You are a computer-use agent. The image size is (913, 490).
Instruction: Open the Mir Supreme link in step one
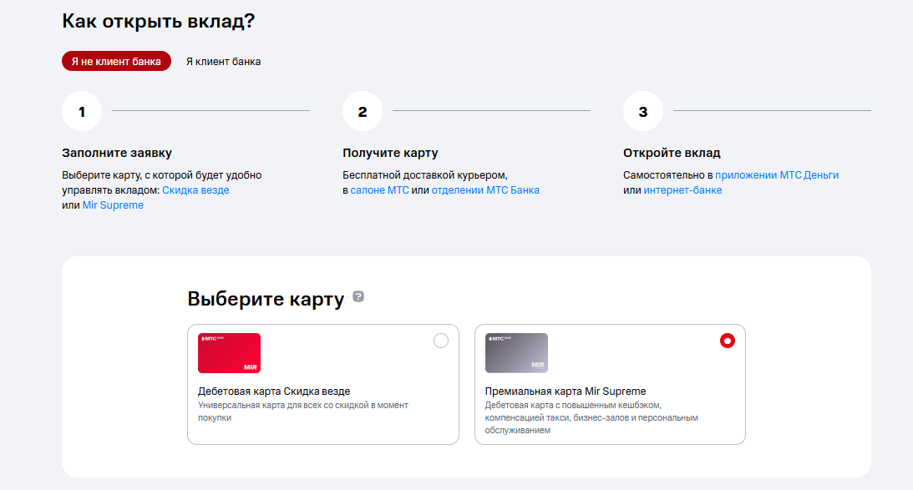coord(113,205)
